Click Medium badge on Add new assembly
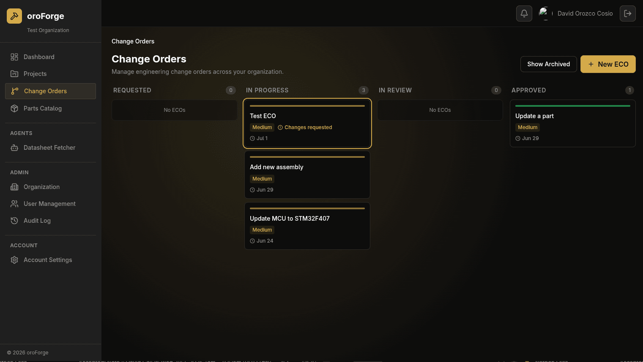The width and height of the screenshot is (643, 362). pos(262,179)
